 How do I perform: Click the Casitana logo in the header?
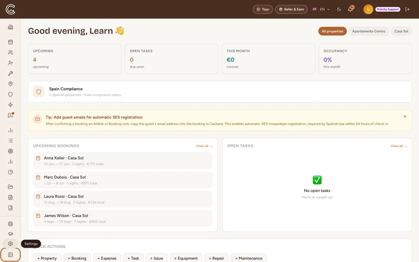(10, 9)
